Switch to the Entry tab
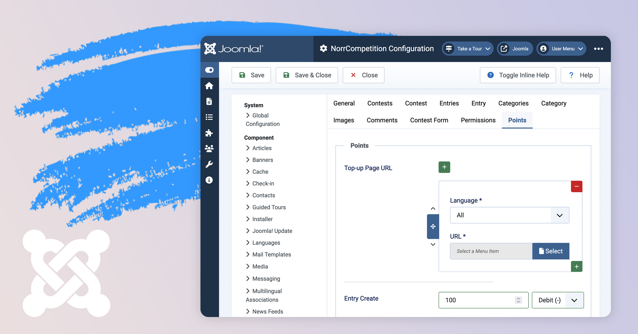Screen dimensions: 638x334 click(478, 103)
